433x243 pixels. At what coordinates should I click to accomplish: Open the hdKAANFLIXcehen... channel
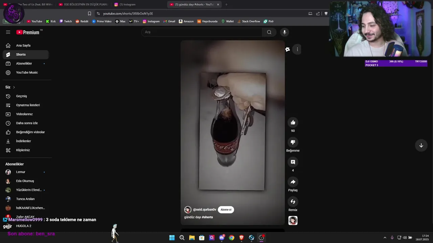click(25, 208)
